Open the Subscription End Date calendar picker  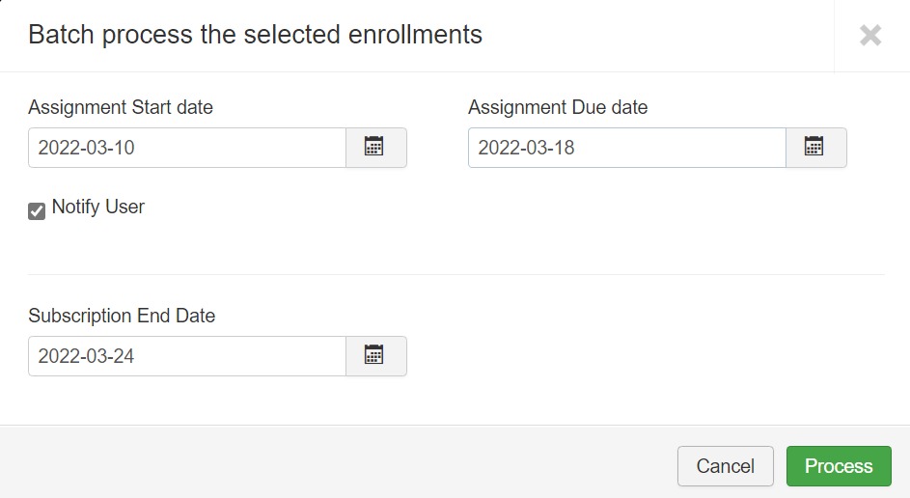(375, 356)
